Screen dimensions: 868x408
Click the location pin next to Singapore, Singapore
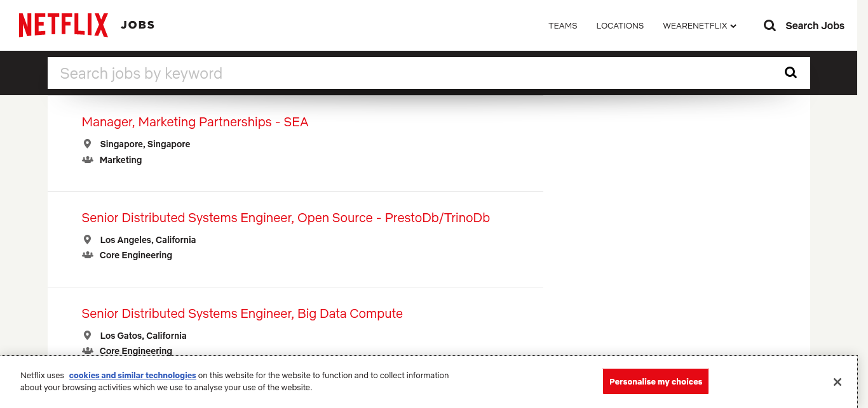[87, 144]
